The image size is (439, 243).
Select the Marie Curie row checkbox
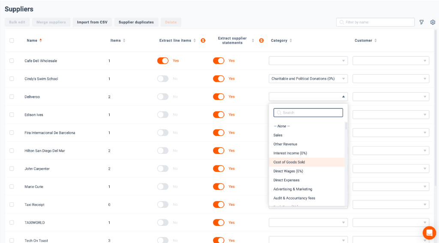[12, 186]
